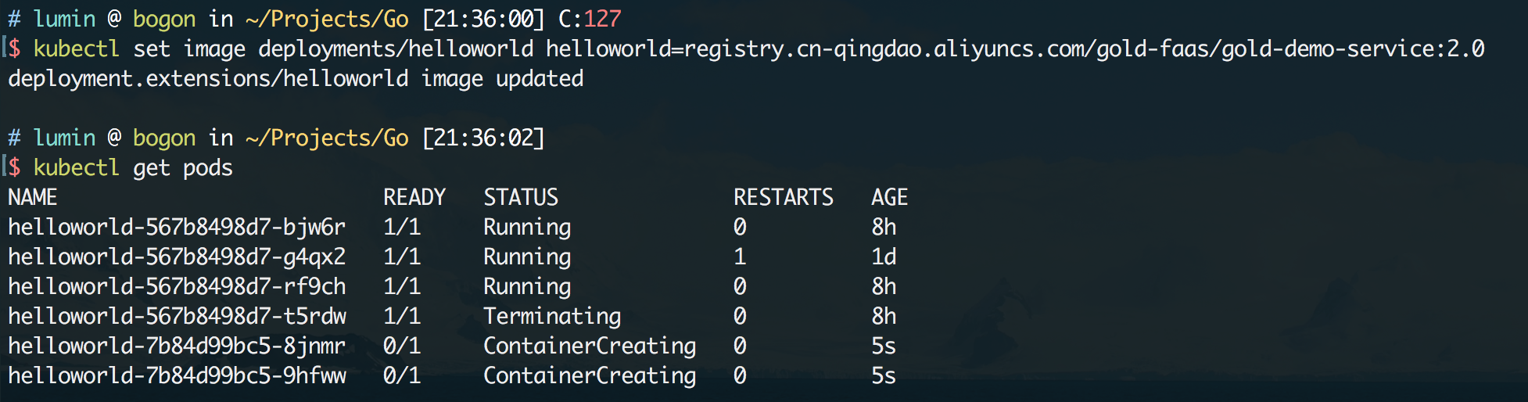This screenshot has width=1528, height=402.
Task: Click the 'image updated' output line
Action: point(296,78)
